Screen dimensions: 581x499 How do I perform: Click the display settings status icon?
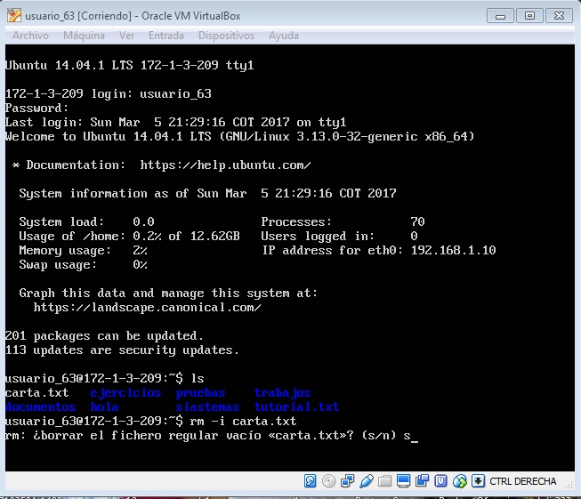pyautogui.click(x=404, y=481)
